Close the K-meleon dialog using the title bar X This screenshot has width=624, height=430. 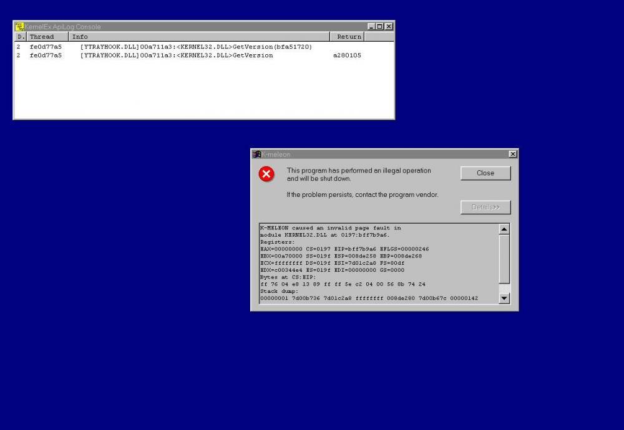[513, 154]
